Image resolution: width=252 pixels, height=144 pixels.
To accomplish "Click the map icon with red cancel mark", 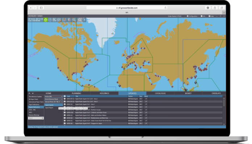I will tap(64, 20).
